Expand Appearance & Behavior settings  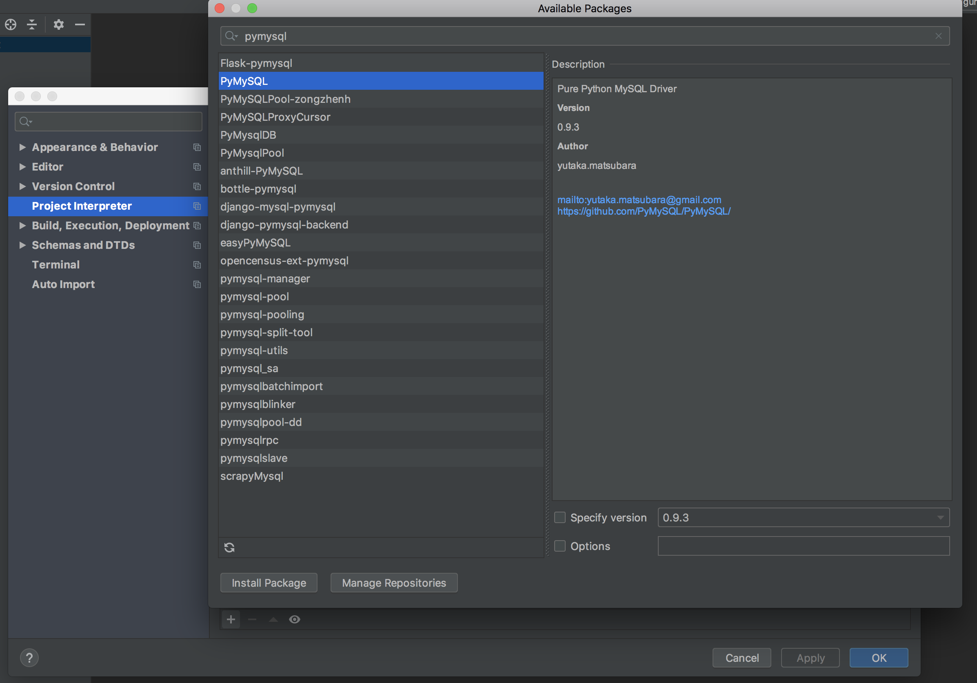tap(22, 147)
